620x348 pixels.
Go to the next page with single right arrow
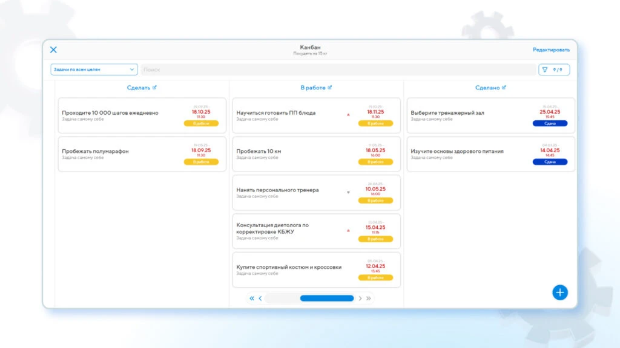click(x=360, y=298)
